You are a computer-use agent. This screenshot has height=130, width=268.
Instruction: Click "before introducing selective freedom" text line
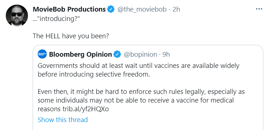click(x=94, y=74)
